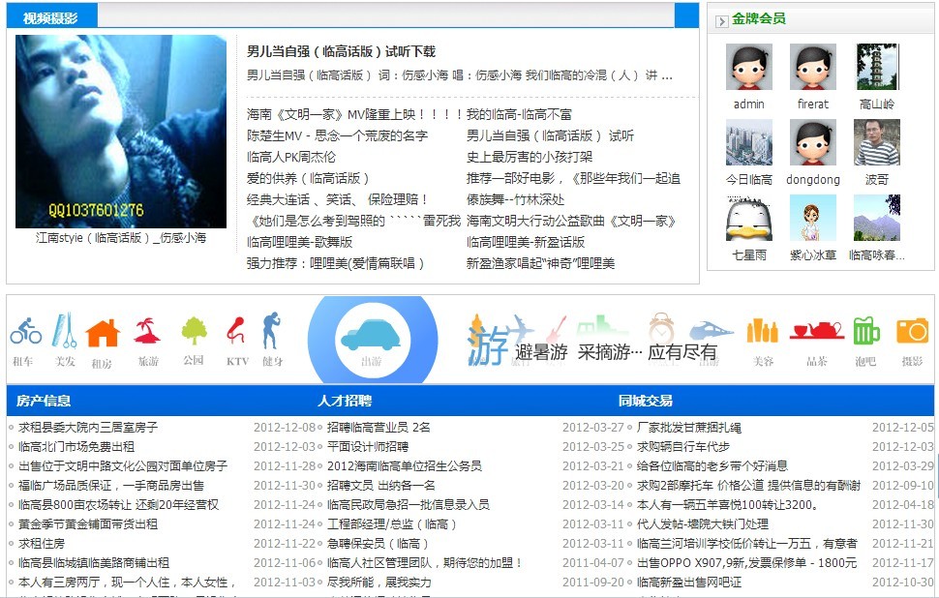Open firerat's member avatar
This screenshot has width=939, height=598.
click(x=812, y=67)
